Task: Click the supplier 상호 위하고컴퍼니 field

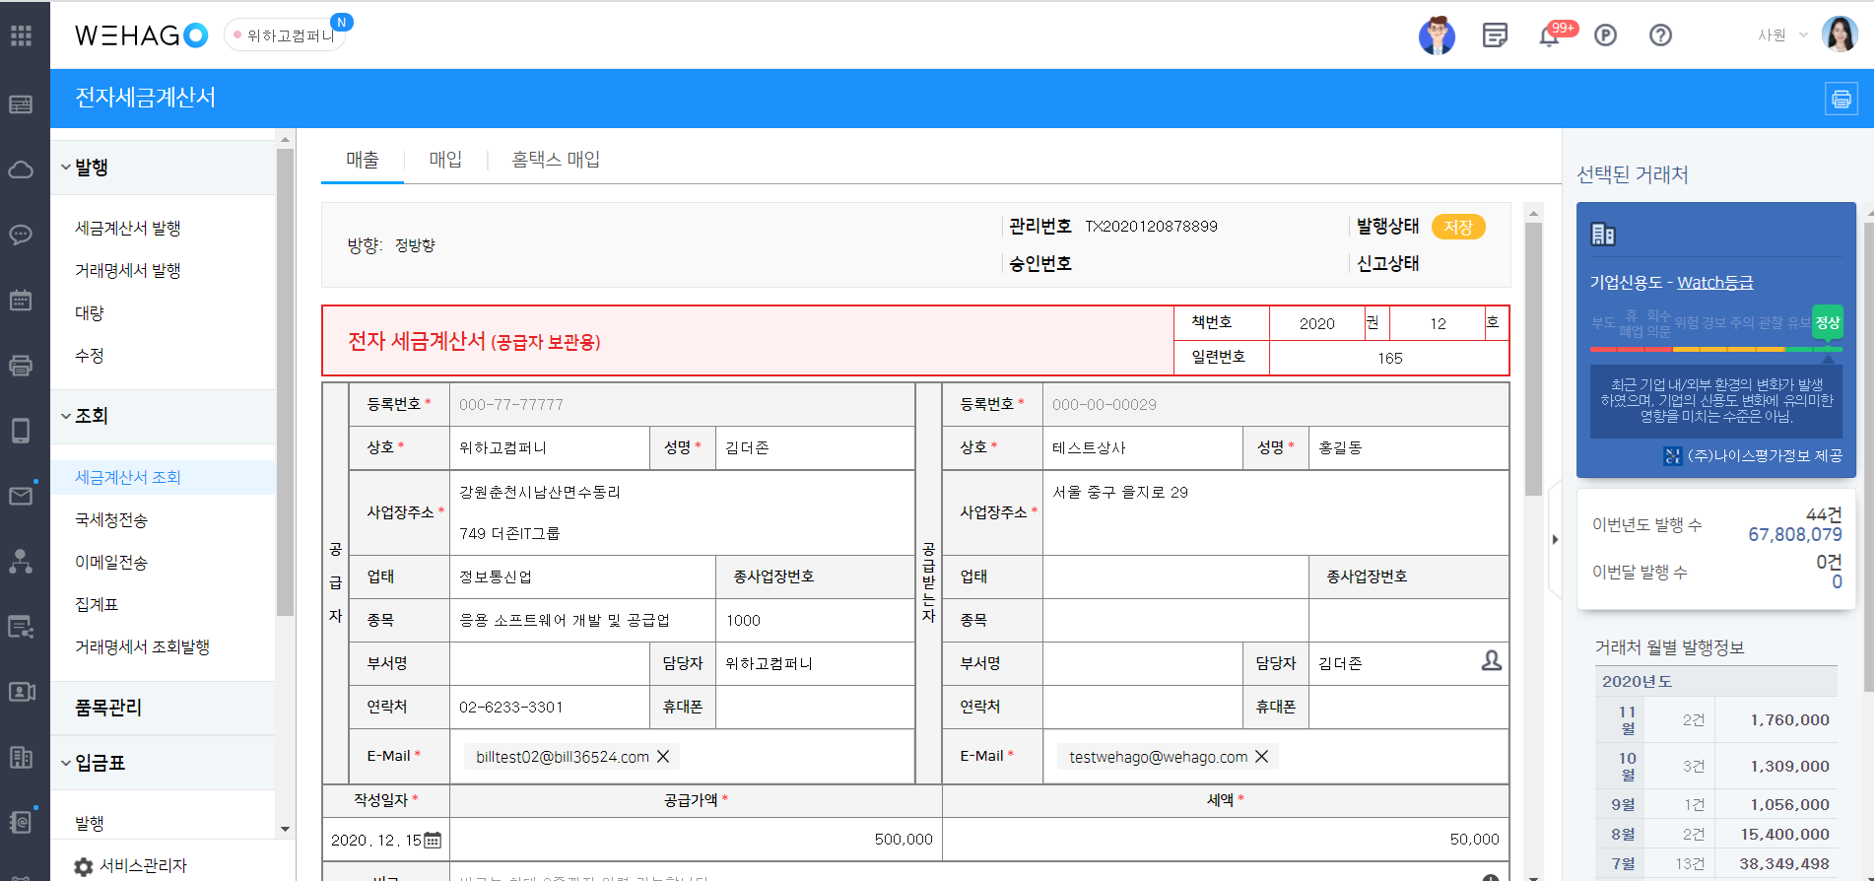Action: [550, 448]
